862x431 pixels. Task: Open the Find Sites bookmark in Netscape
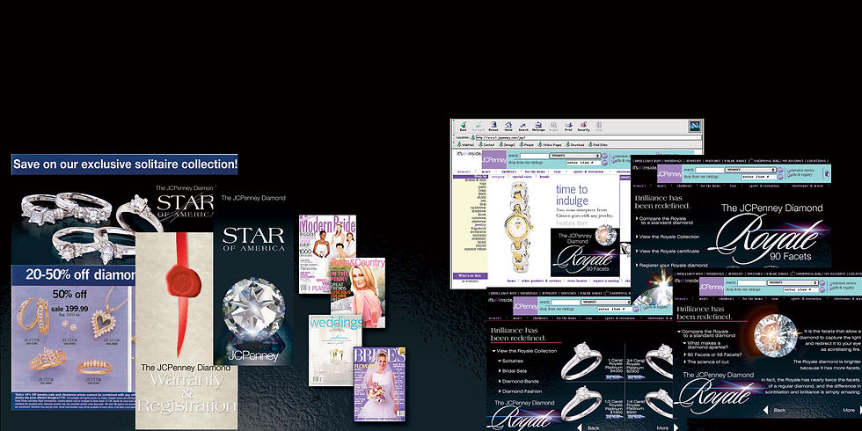click(x=597, y=144)
